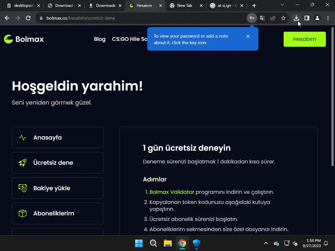335x251 pixels.
Task: Open Ücretsiz dene sidebar item
Action: tap(58, 163)
